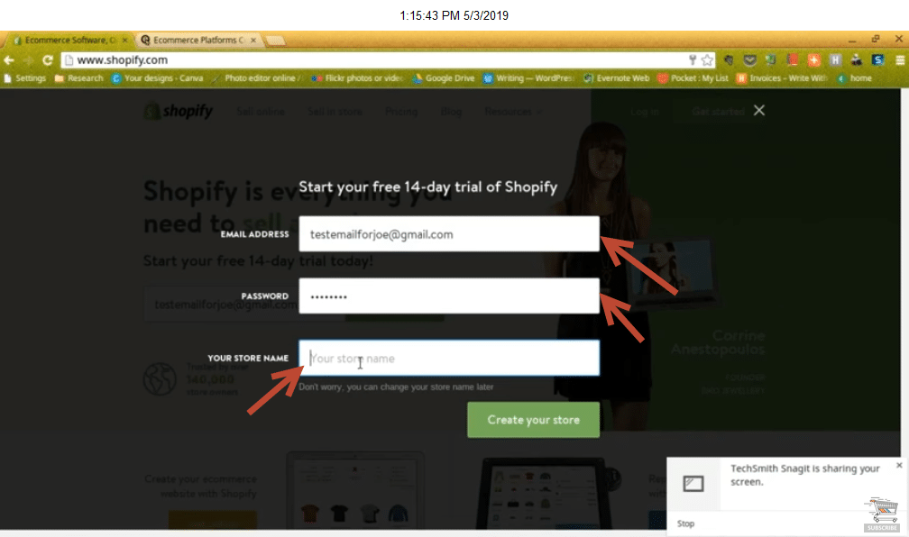Screen dimensions: 909x537
Task: Click the Create your store button
Action: [x=533, y=420]
